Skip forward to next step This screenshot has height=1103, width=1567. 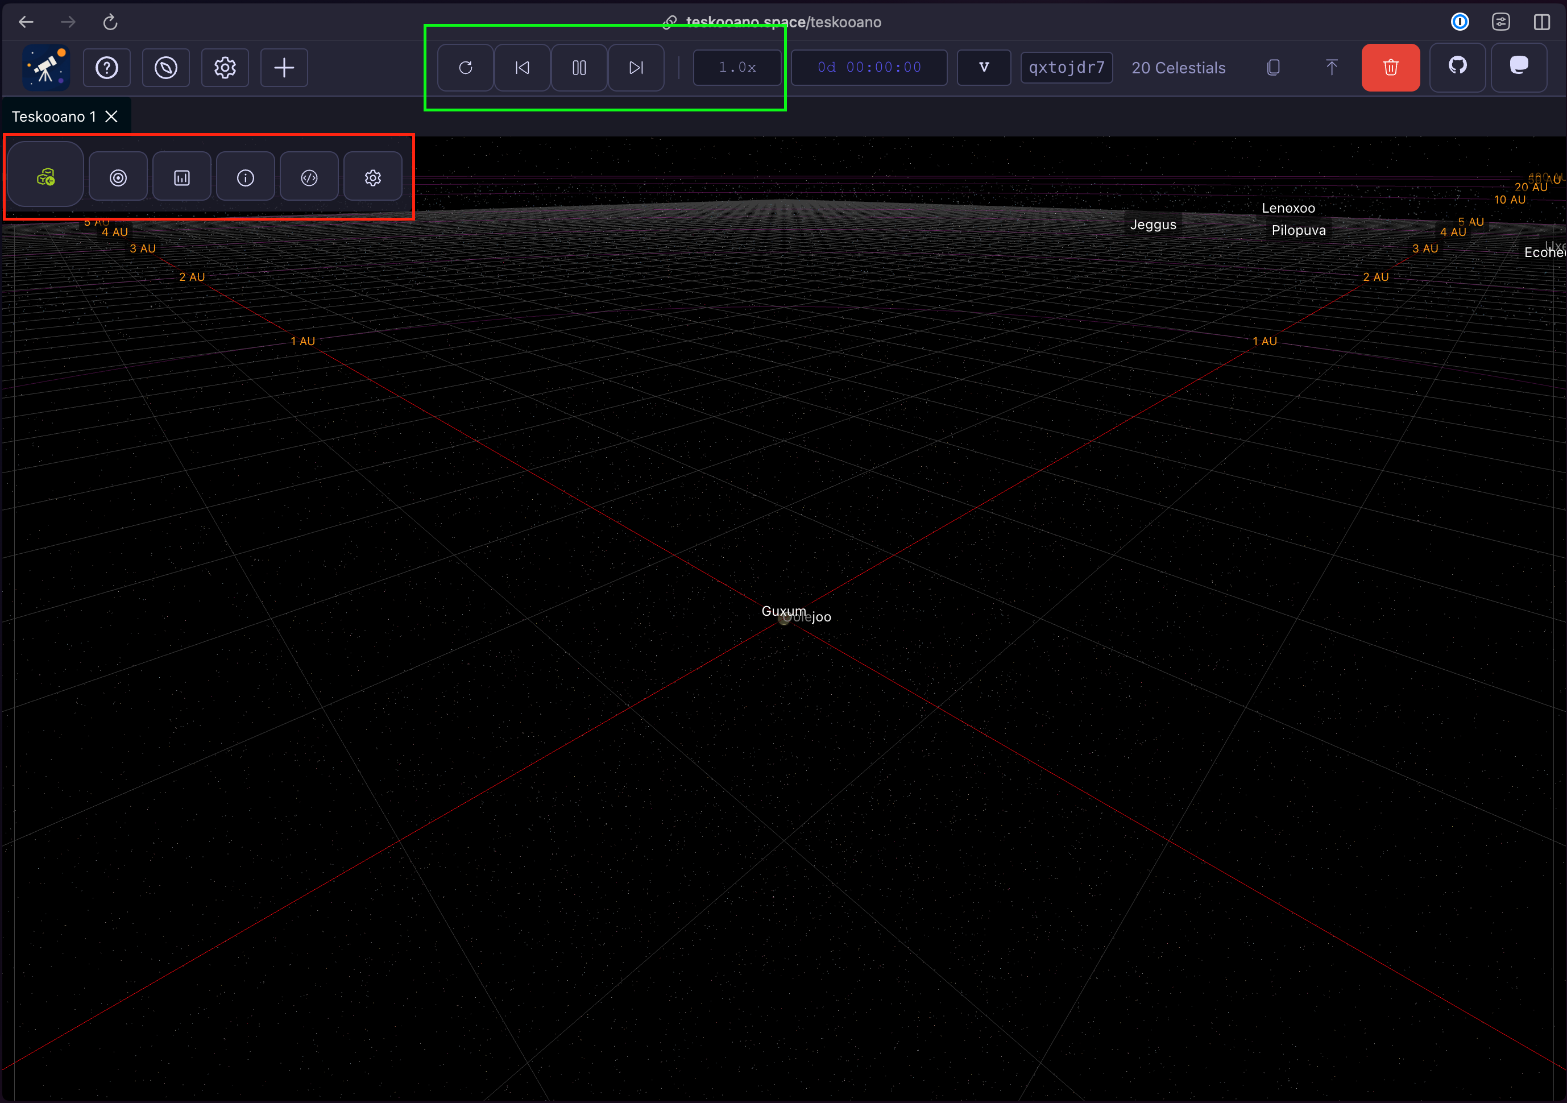click(x=636, y=68)
